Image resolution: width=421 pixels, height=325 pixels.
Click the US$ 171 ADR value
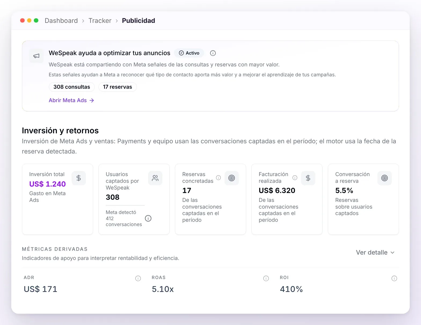click(41, 289)
